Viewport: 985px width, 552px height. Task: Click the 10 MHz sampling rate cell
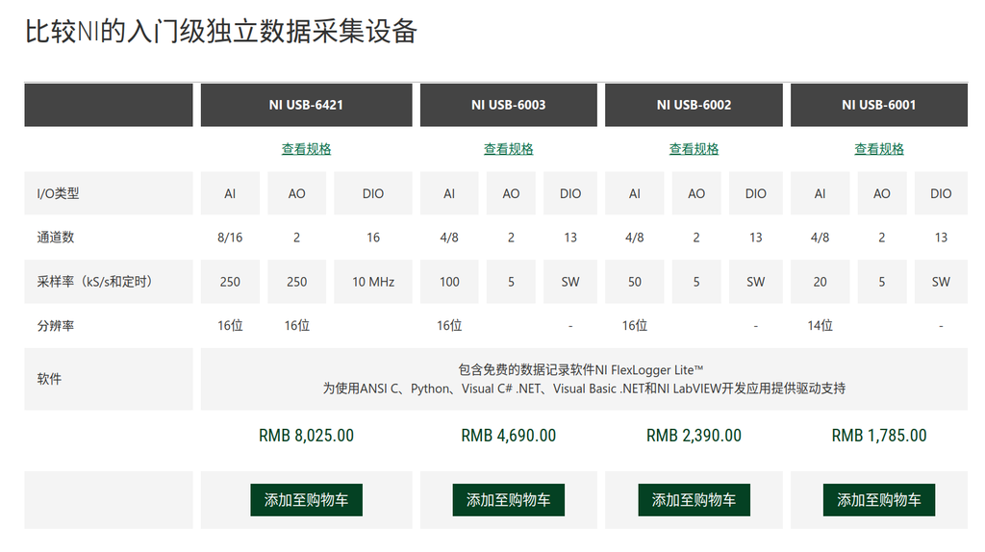[373, 282]
